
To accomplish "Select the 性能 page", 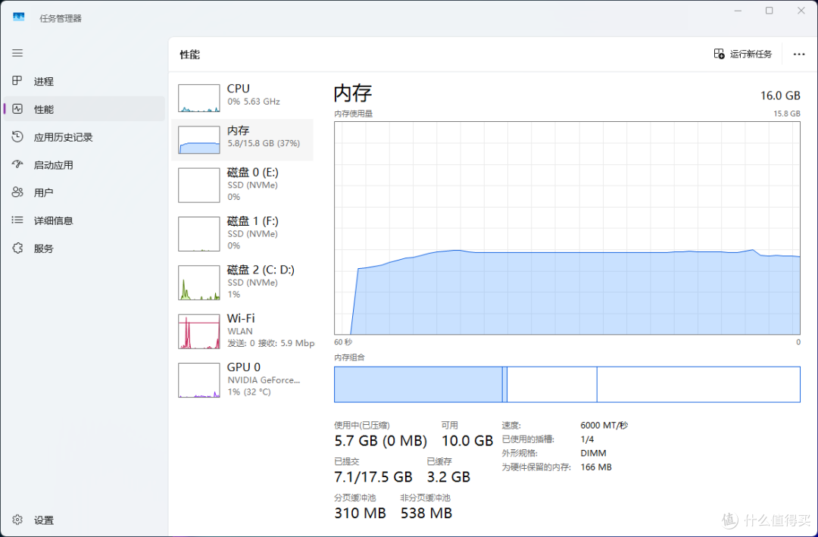I will point(84,108).
